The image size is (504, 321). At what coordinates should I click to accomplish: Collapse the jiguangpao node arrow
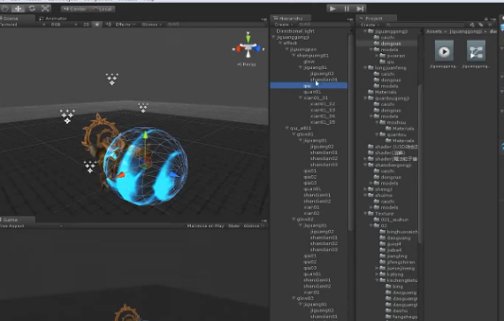[x=287, y=50]
